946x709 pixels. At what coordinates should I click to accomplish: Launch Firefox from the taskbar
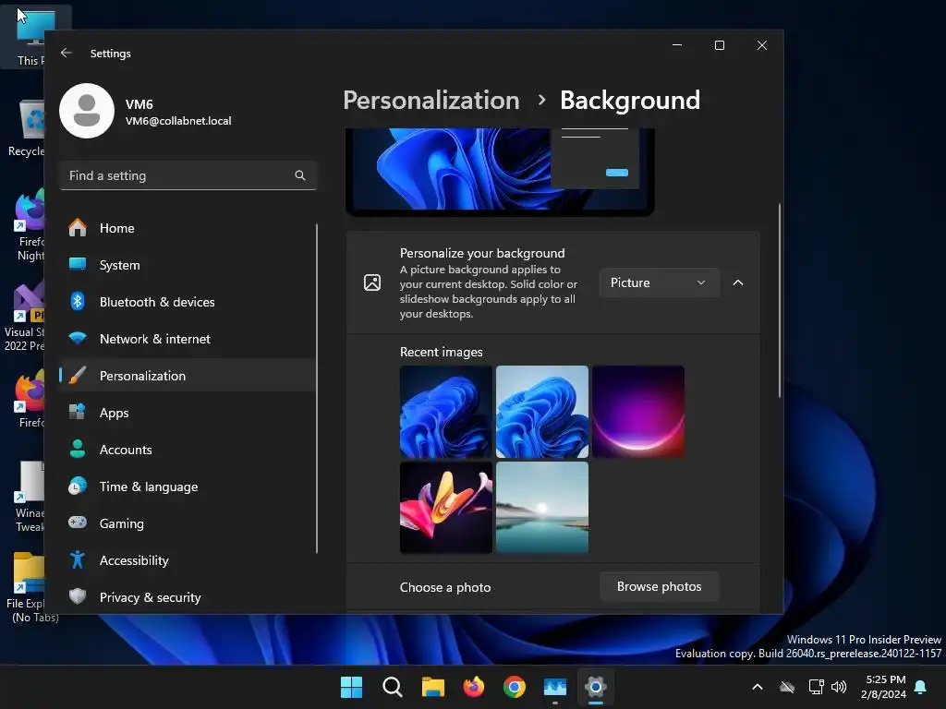pyautogui.click(x=474, y=687)
